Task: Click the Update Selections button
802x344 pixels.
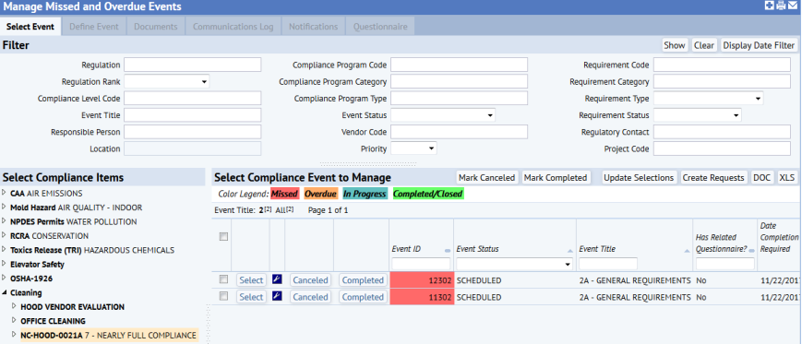Action: pos(639,177)
